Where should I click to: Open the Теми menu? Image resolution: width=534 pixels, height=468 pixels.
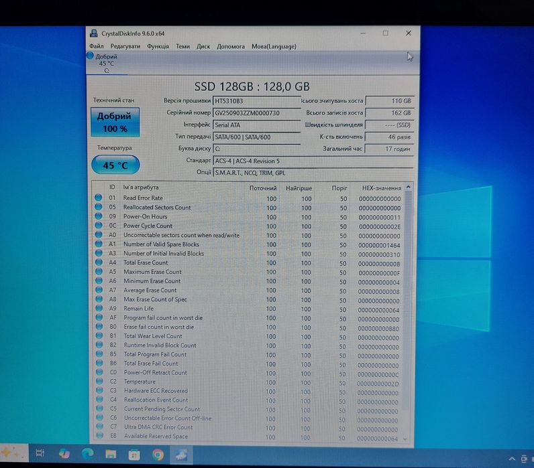click(182, 46)
